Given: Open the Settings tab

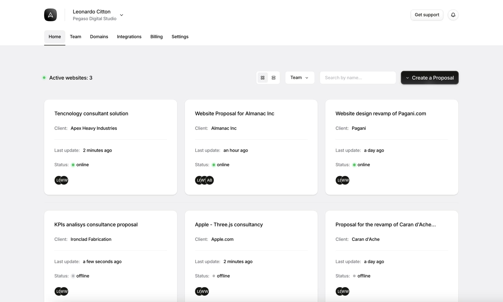Looking at the screenshot, I should 180,37.
